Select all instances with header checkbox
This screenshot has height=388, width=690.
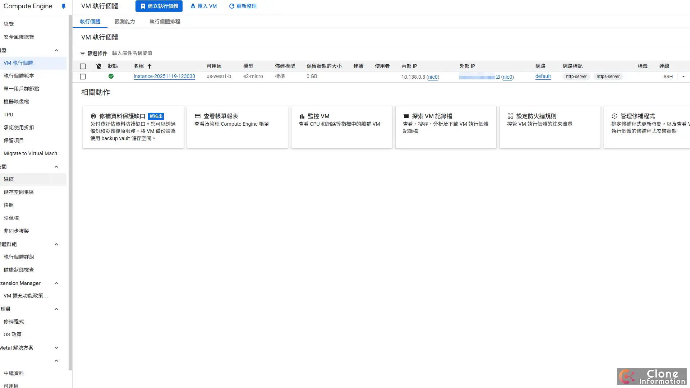click(x=83, y=66)
